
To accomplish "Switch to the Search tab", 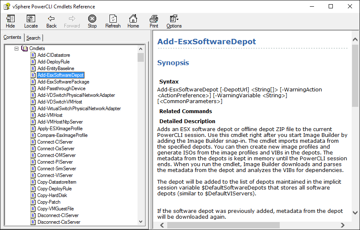I will pyautogui.click(x=33, y=38).
